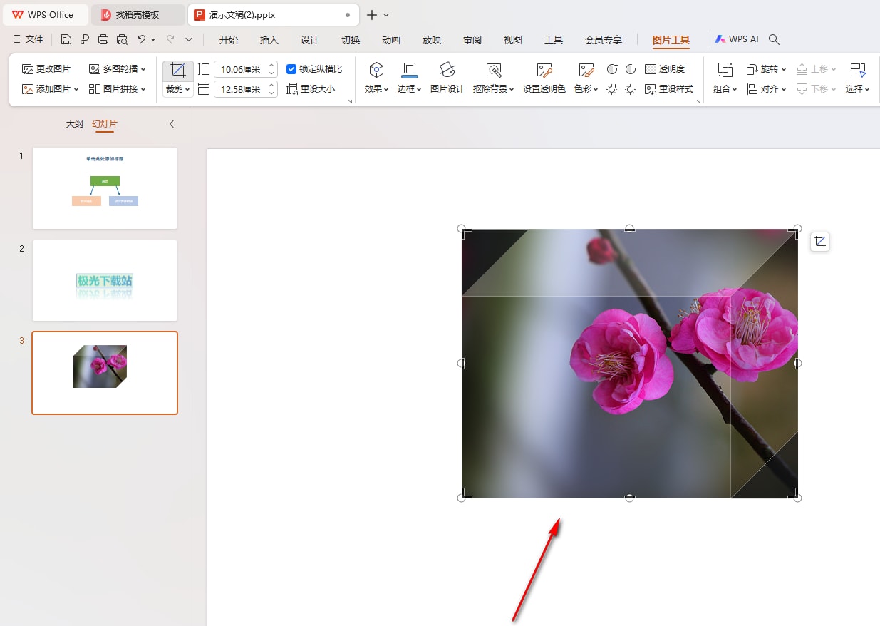Viewport: 880px width, 626px height.
Task: Expand the Rotate (旋转) dropdown
Action: pyautogui.click(x=784, y=70)
